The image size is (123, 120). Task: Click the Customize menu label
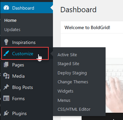pyautogui.click(x=23, y=54)
